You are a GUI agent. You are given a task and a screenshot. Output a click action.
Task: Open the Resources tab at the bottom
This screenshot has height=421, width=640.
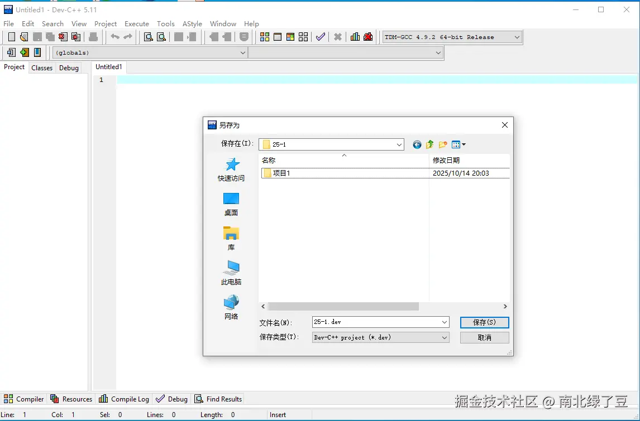(71, 399)
